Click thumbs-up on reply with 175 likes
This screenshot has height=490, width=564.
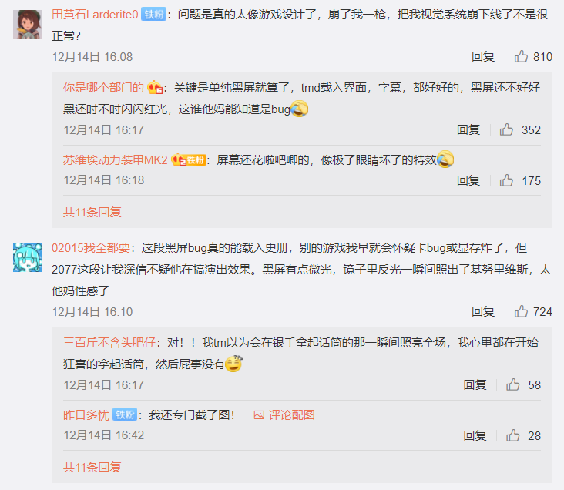point(506,180)
